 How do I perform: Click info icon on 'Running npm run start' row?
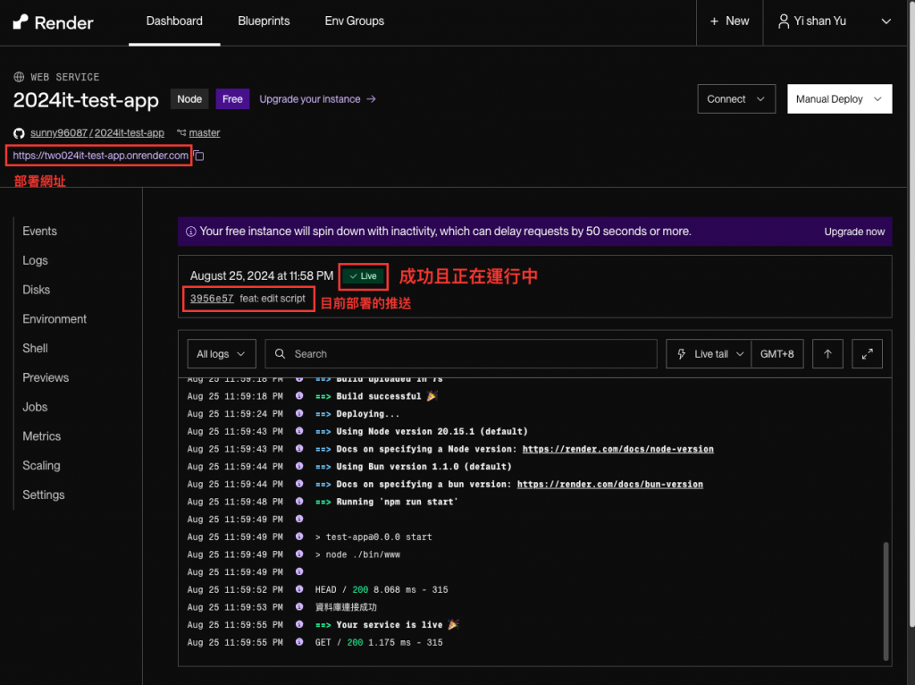(299, 501)
